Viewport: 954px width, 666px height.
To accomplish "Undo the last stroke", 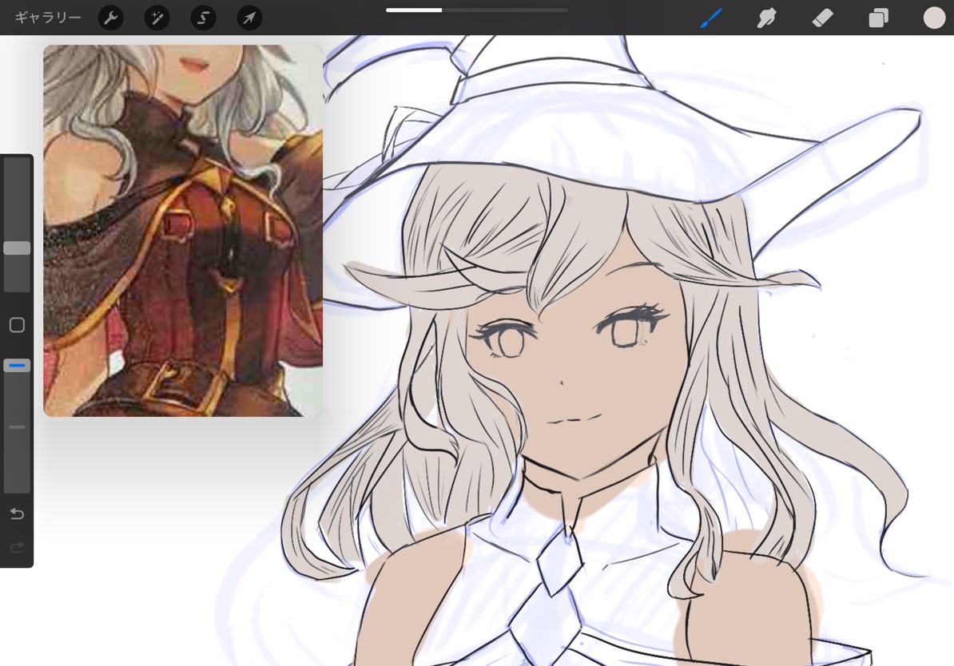I will 17,513.
